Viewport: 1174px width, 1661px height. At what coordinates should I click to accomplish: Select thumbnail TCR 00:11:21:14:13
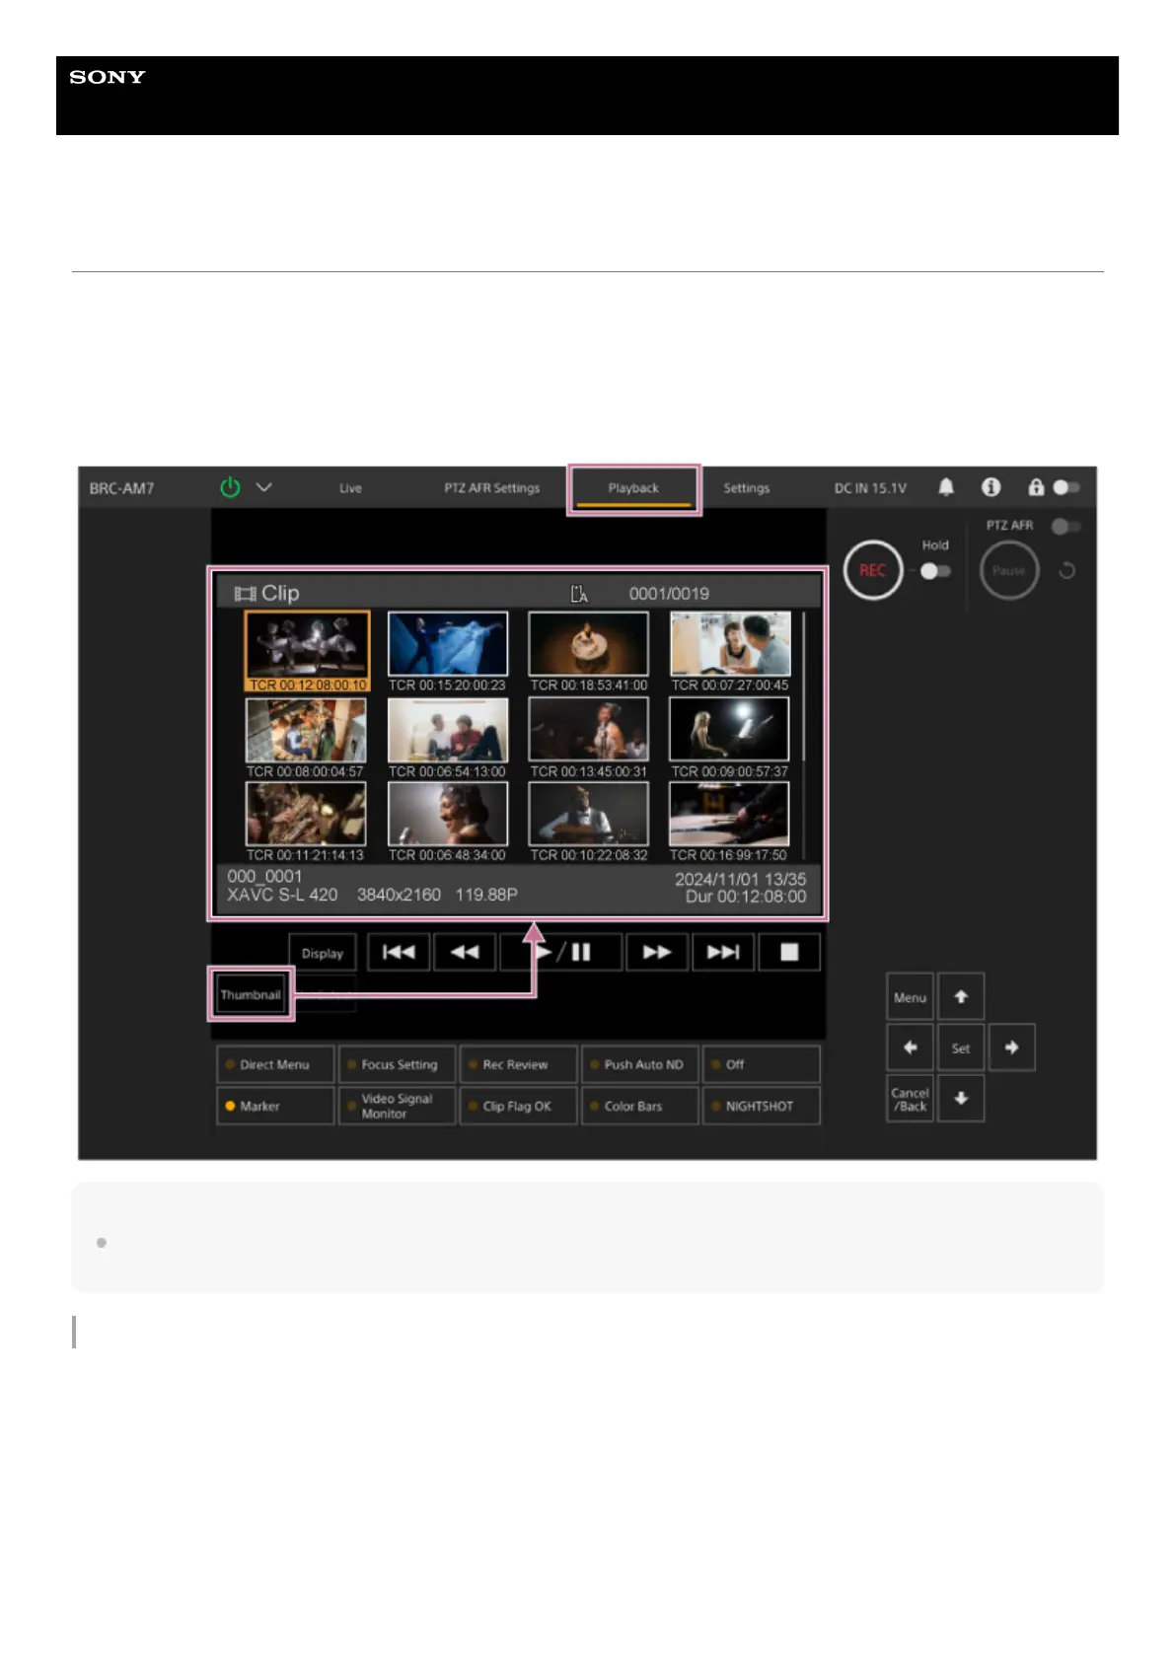(306, 822)
